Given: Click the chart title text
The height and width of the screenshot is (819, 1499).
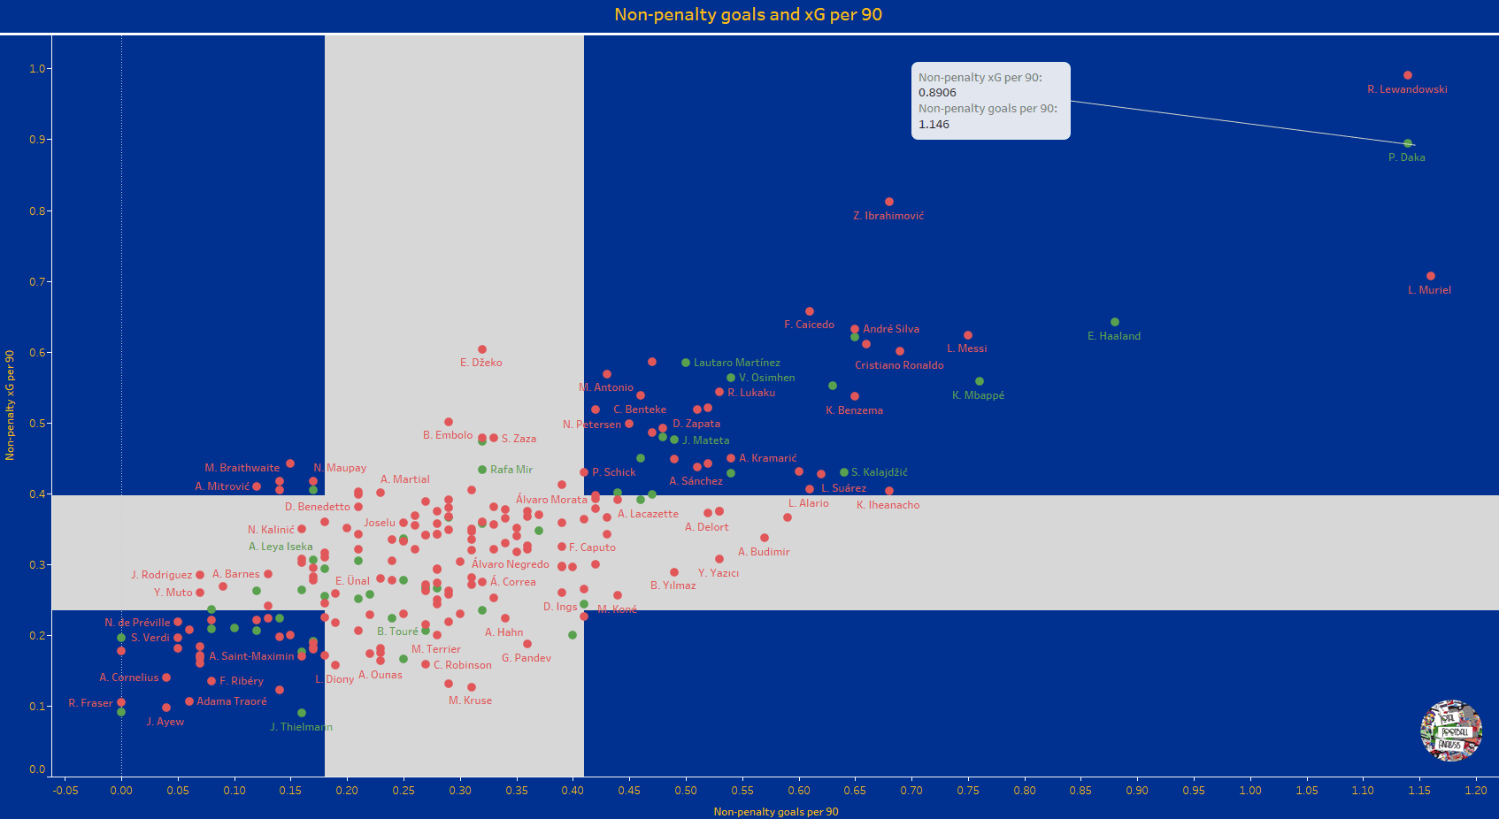Looking at the screenshot, I should 749,15.
